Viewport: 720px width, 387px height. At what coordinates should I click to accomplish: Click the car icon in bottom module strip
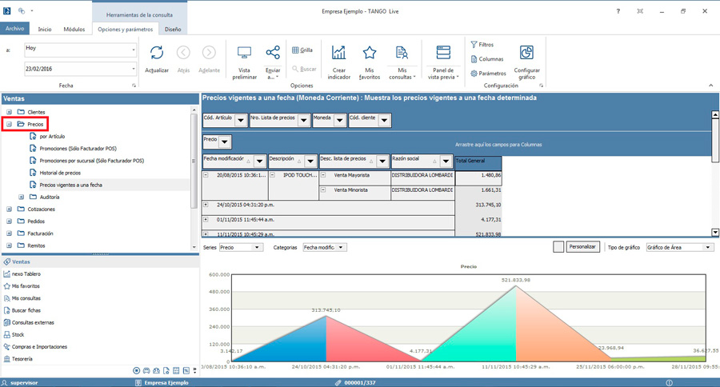[146, 370]
